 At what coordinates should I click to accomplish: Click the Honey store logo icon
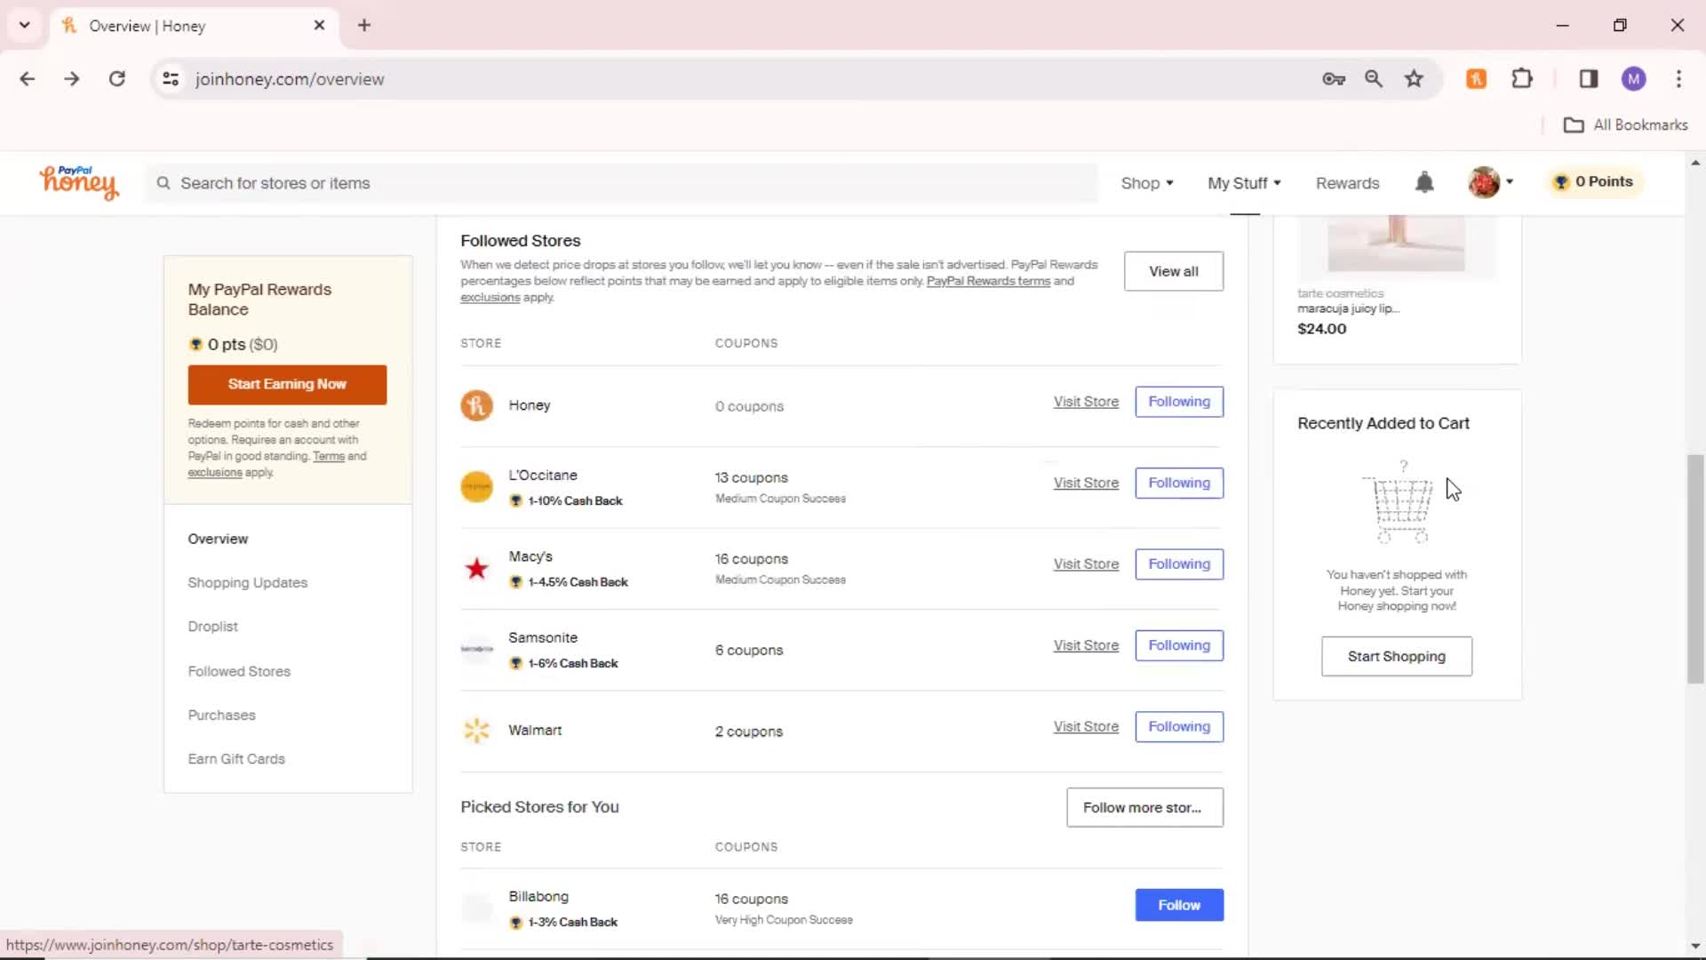click(x=476, y=405)
